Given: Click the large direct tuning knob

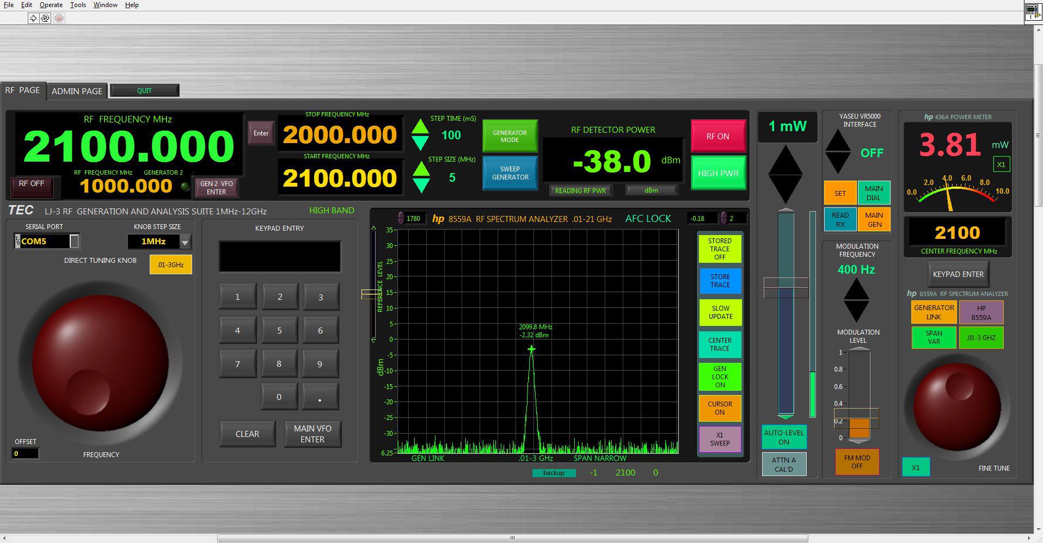Looking at the screenshot, I should click(x=100, y=362).
